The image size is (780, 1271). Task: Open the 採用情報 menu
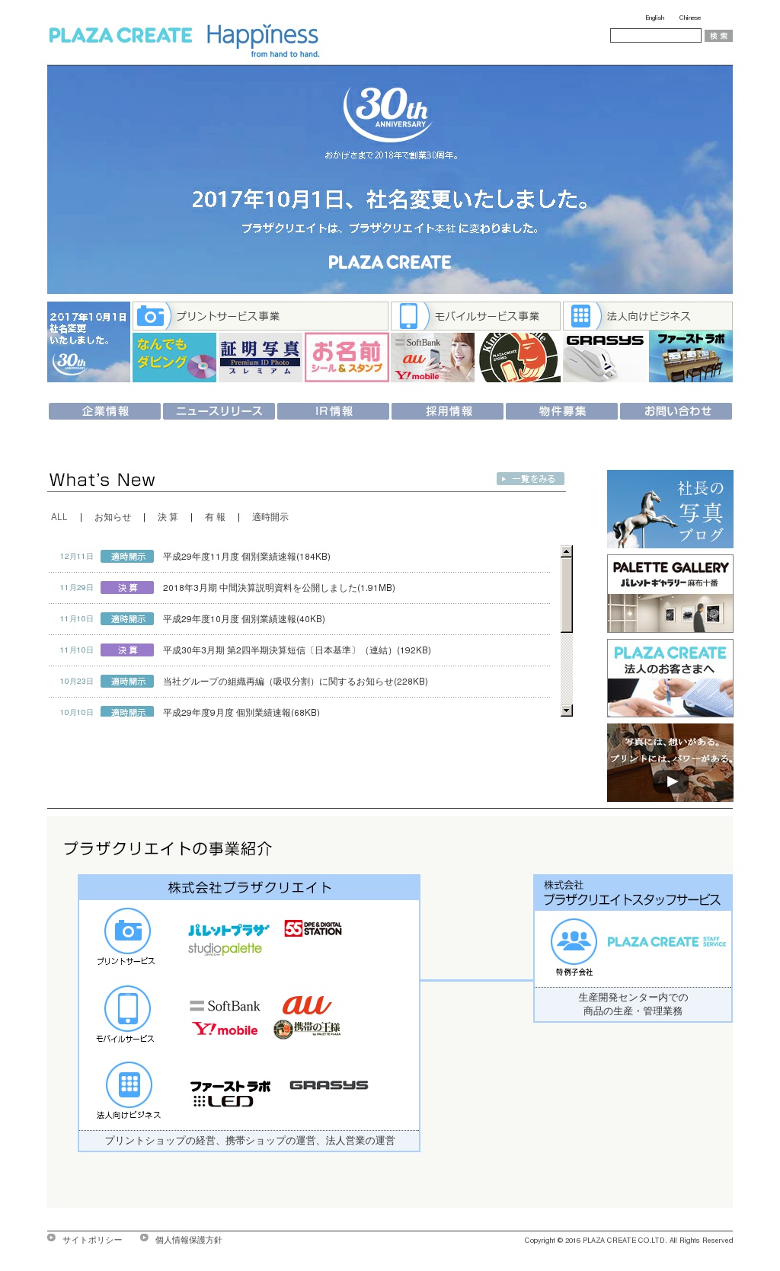point(448,411)
